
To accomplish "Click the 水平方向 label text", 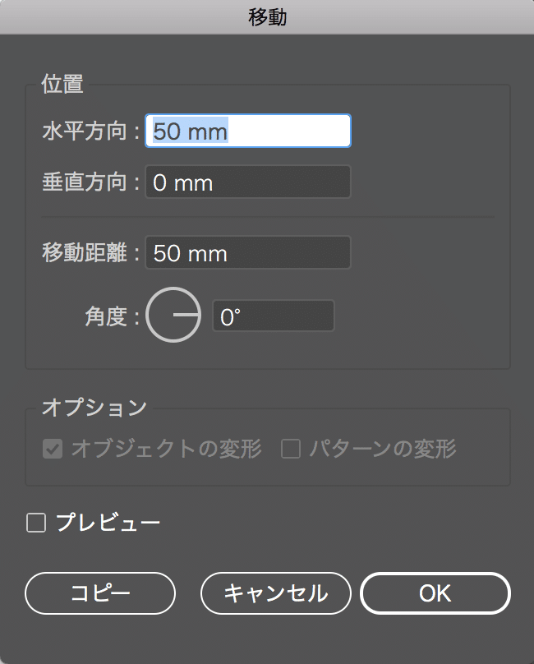I will [85, 131].
